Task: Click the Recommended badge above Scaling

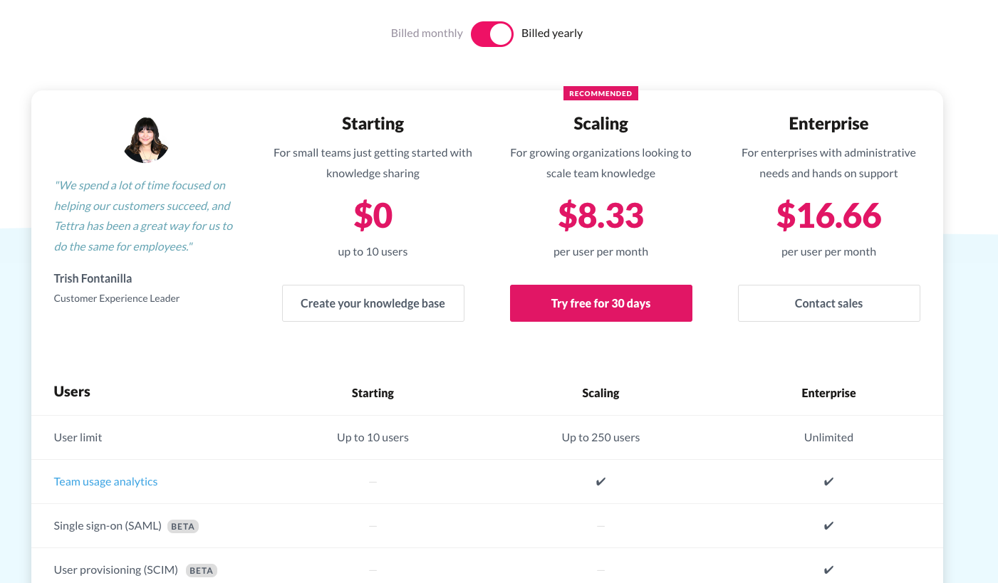Action: 601,93
